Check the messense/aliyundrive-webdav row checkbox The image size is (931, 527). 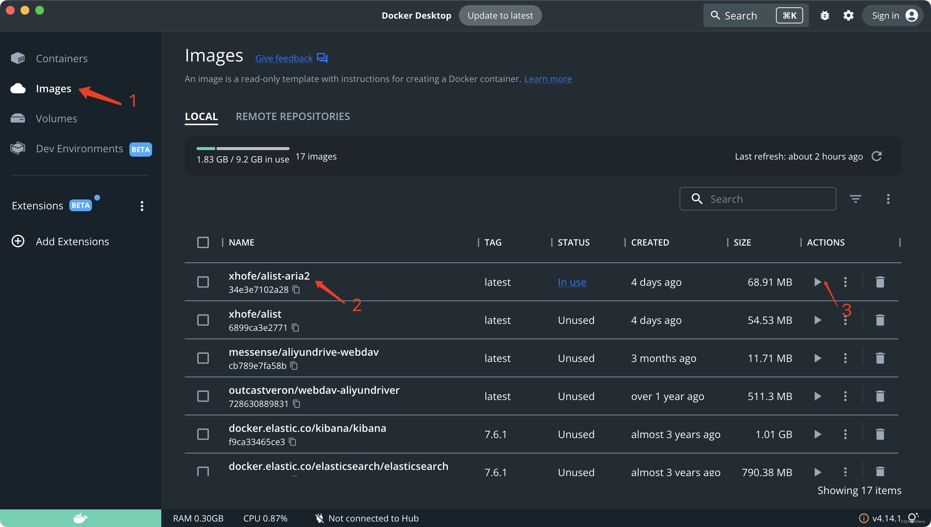click(203, 358)
